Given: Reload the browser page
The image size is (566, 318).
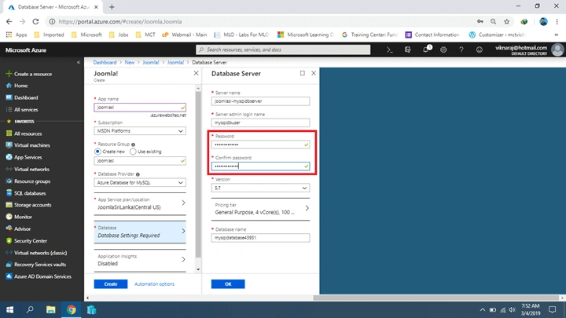Looking at the screenshot, I should tap(35, 22).
